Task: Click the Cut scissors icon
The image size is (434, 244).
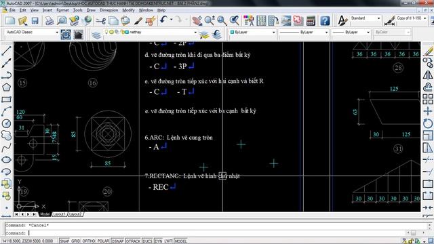Action: point(101,21)
